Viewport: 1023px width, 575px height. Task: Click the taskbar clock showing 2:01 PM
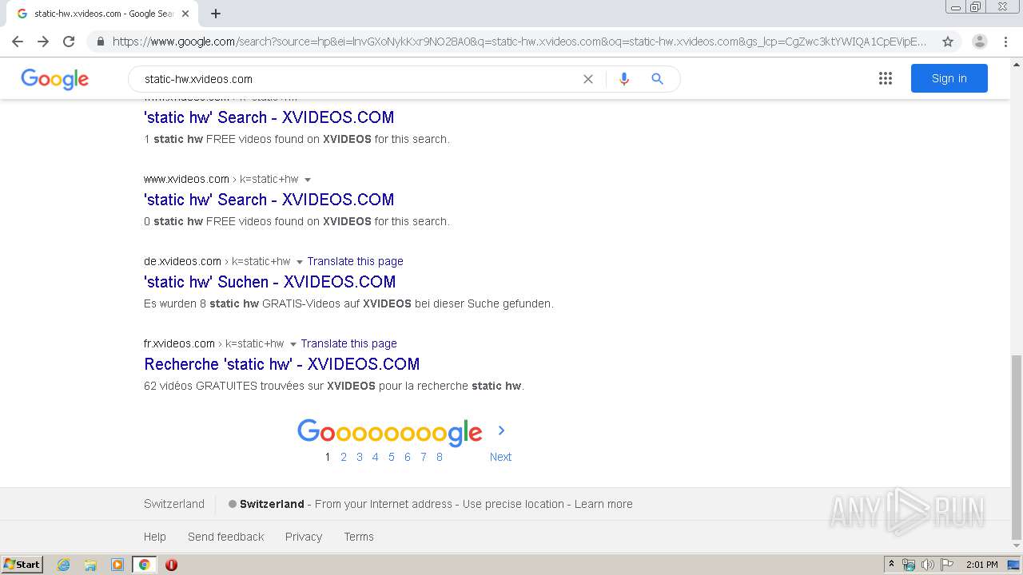(x=981, y=565)
